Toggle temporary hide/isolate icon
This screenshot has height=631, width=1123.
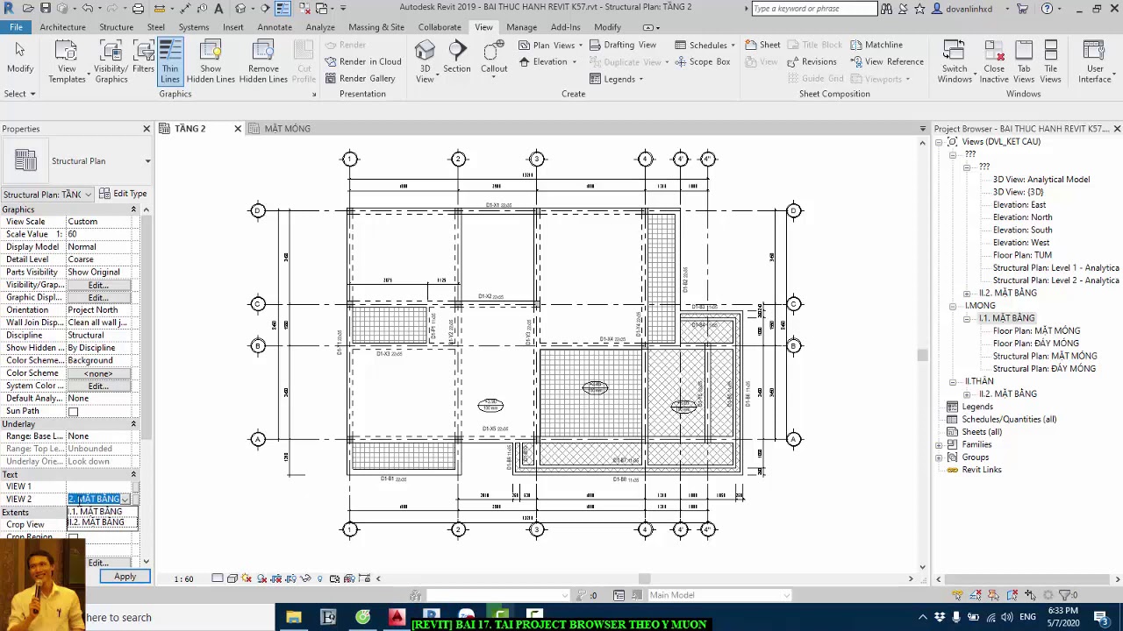[305, 578]
